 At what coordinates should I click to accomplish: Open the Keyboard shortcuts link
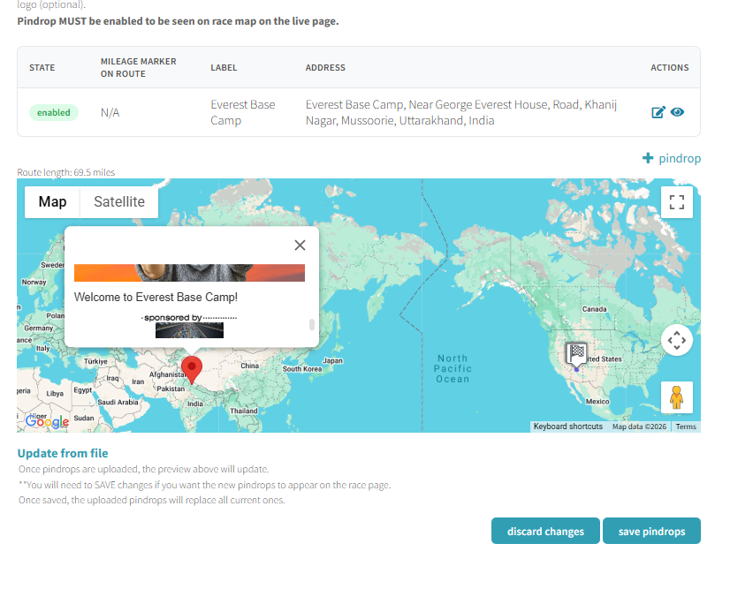[568, 427]
